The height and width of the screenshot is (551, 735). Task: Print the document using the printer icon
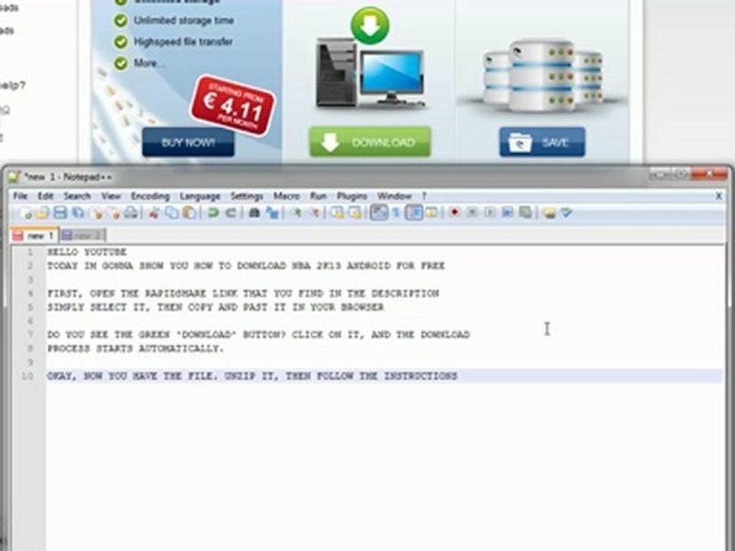[x=132, y=214]
